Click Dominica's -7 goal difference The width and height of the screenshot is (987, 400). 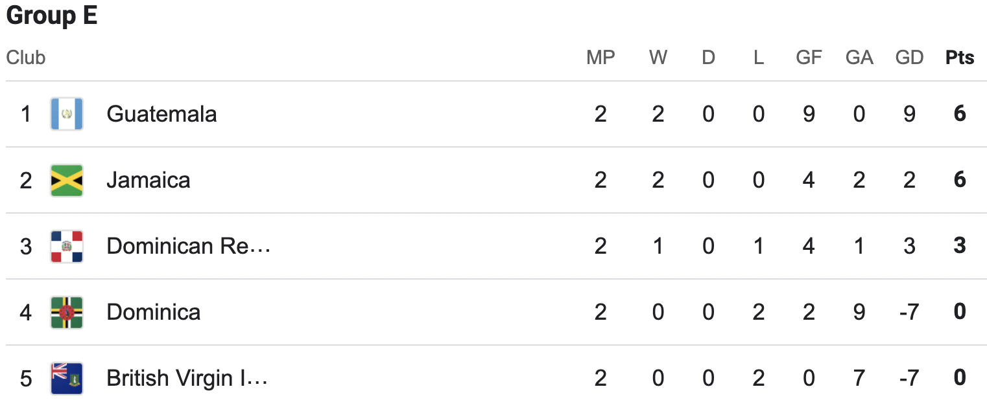tap(909, 312)
